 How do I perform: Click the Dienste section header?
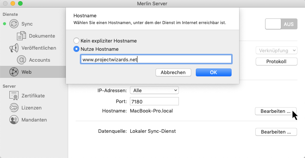[x=10, y=14]
